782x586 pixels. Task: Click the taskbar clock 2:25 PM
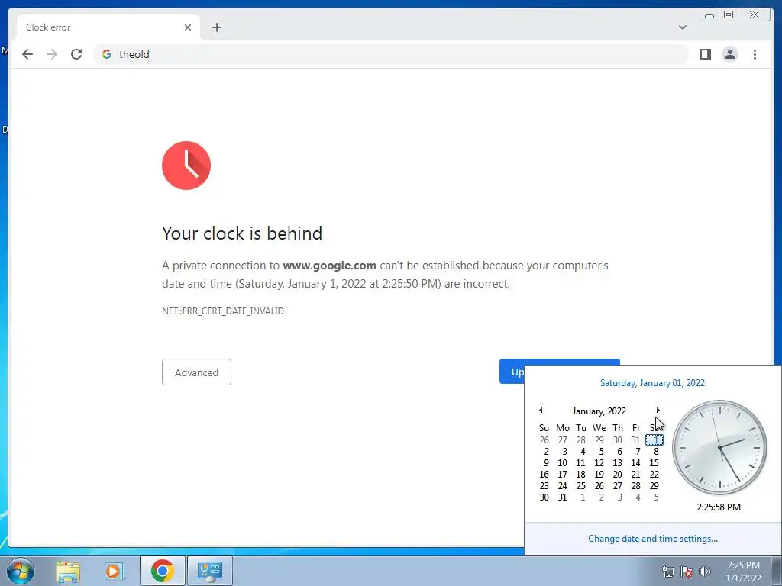[743, 572]
